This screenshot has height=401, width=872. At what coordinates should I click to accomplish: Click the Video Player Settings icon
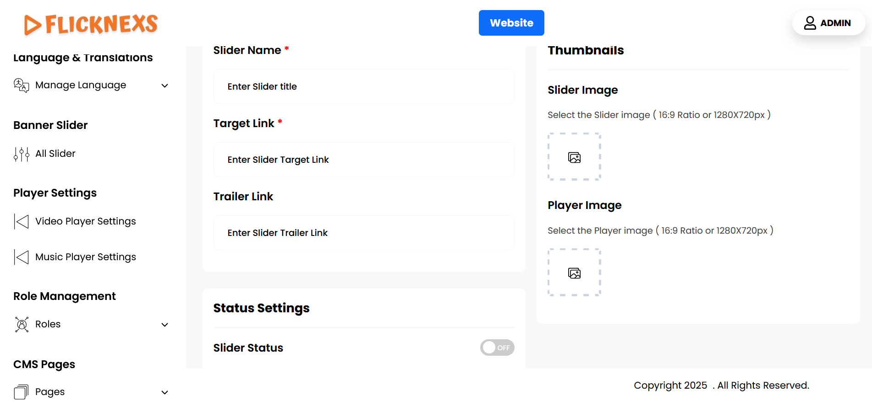[x=21, y=222]
